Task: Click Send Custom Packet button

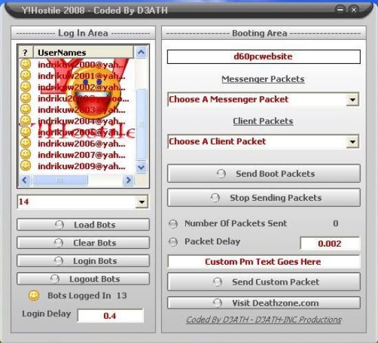Action: [264, 282]
